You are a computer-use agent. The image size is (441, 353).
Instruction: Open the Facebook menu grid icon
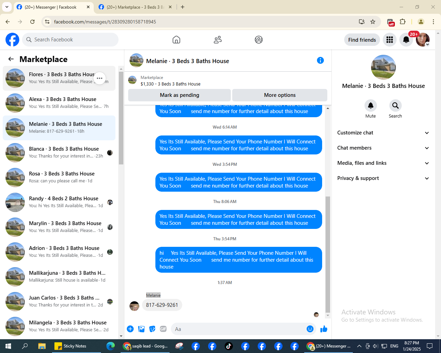[390, 40]
